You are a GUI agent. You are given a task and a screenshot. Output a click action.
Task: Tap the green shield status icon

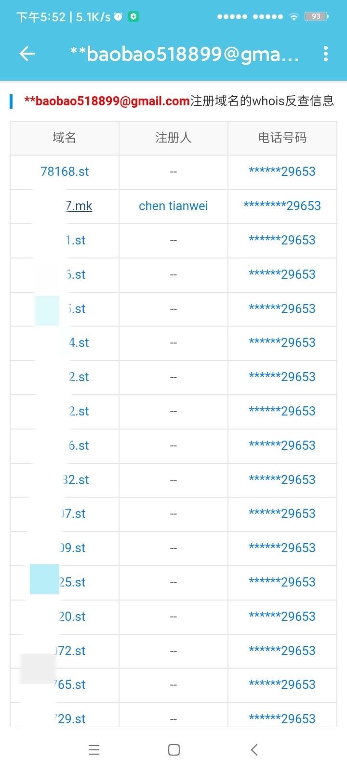pos(133,17)
